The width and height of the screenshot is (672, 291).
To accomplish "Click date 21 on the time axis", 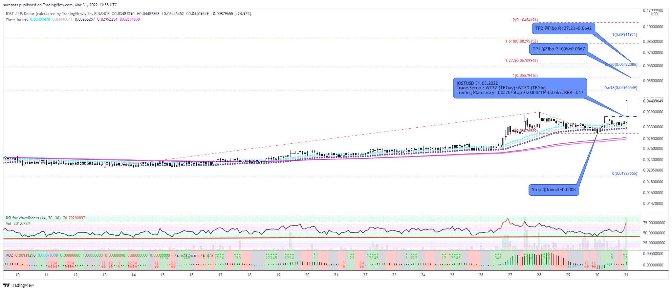I will pos(336,275).
